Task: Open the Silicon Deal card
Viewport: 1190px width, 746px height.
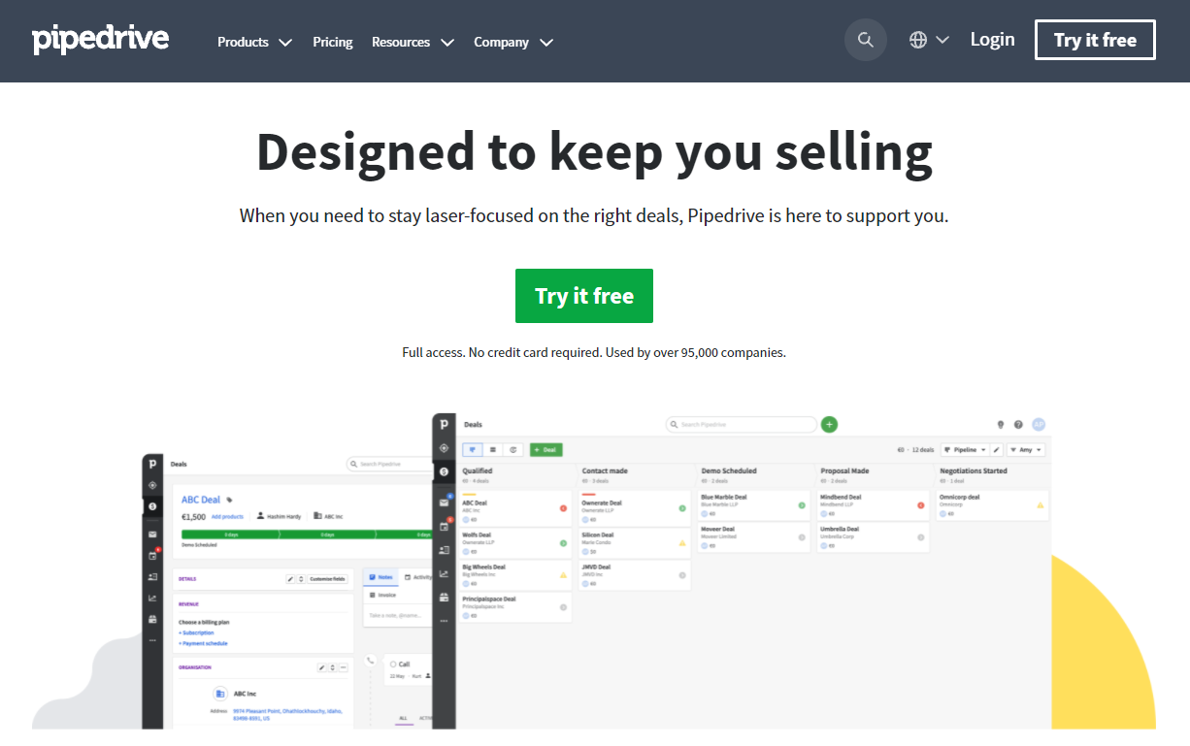Action: click(x=635, y=541)
